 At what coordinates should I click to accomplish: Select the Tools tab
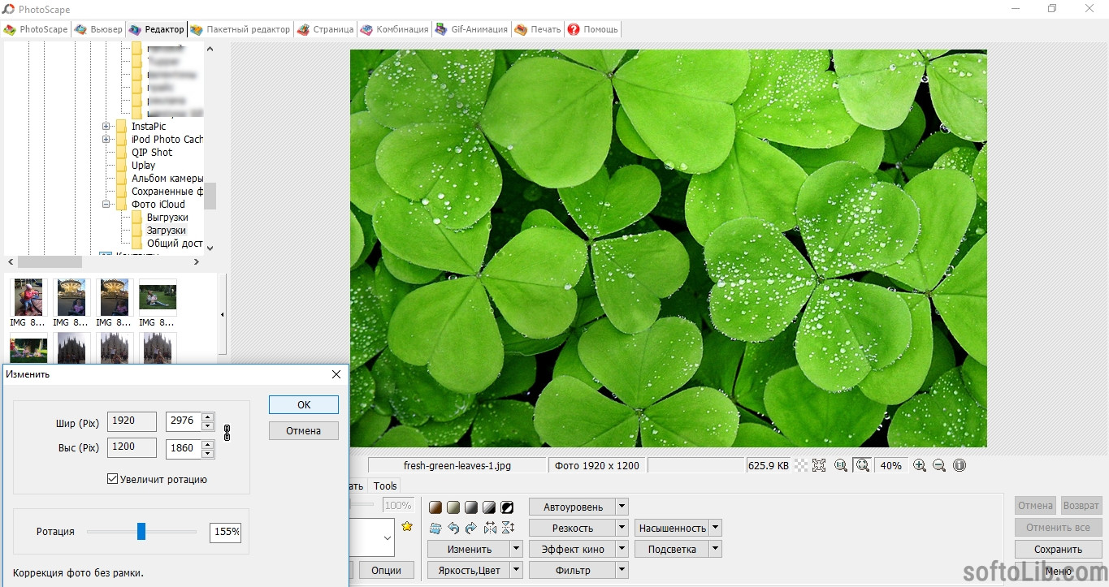[385, 486]
